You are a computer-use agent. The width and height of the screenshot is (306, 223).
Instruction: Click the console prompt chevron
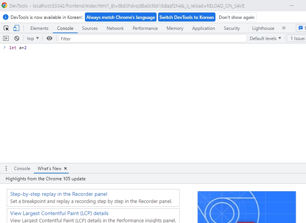coord(5,47)
